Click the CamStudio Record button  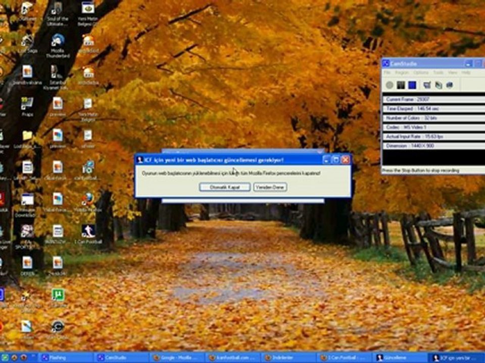point(390,85)
